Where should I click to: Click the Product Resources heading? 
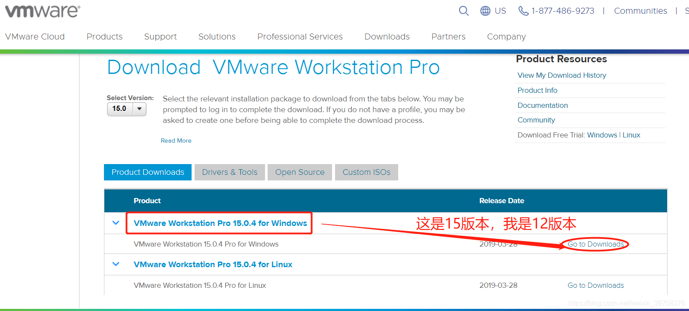(561, 59)
